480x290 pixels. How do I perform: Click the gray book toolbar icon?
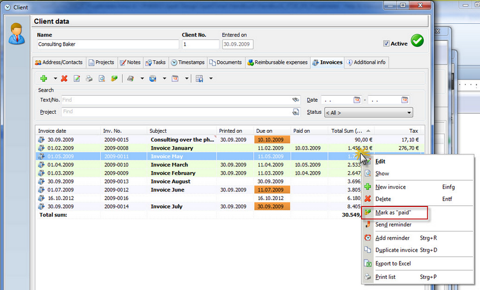(131, 79)
